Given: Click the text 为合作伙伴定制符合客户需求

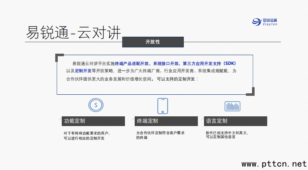Looking at the screenshot, I should point(160,133).
